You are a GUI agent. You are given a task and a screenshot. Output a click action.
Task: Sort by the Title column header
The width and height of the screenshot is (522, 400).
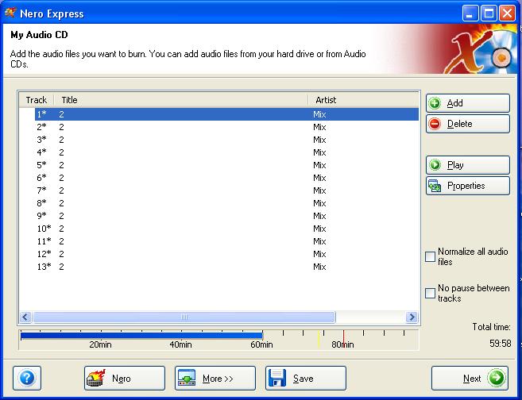pyautogui.click(x=181, y=100)
